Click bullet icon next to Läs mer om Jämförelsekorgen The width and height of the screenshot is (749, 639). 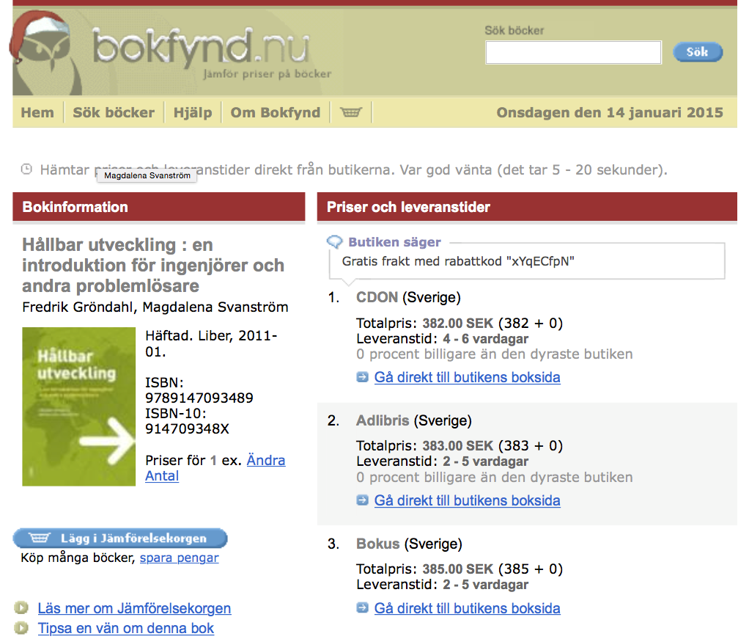[21, 608]
